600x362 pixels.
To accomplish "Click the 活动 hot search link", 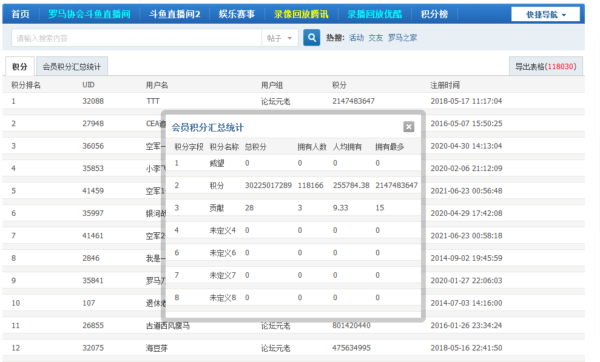I will pos(356,38).
